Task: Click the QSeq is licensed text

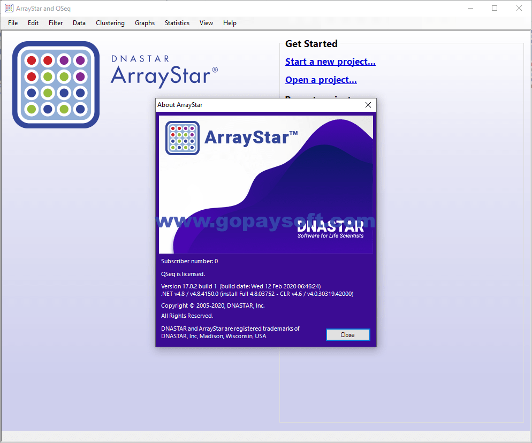Action: pyautogui.click(x=183, y=274)
